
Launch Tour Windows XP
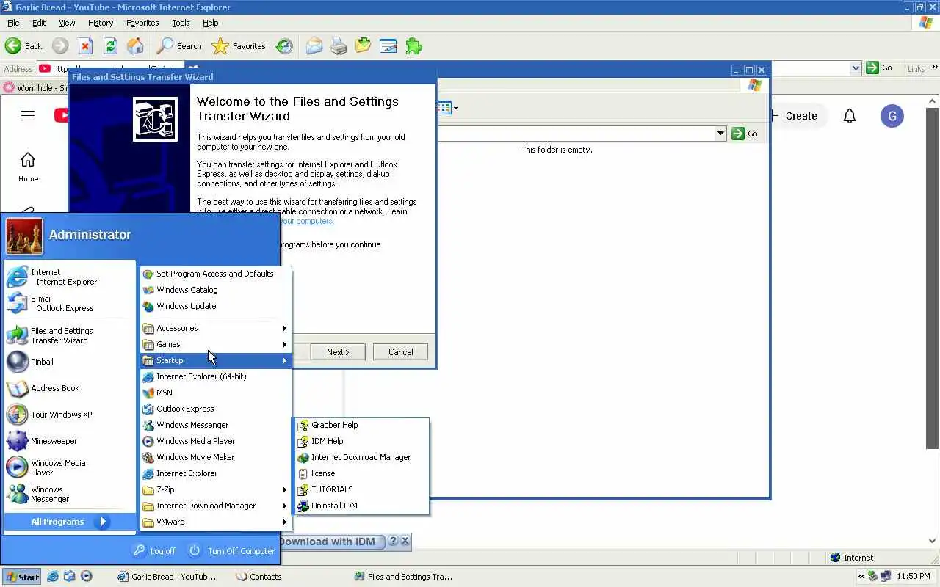click(70, 415)
